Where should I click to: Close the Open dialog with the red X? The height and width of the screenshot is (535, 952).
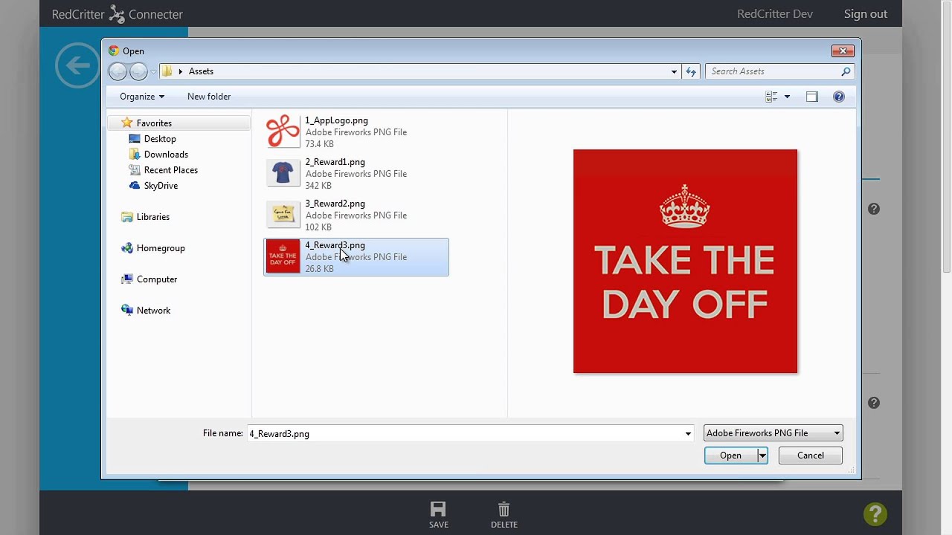843,51
